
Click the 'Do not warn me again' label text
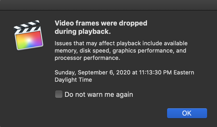pos(99,94)
